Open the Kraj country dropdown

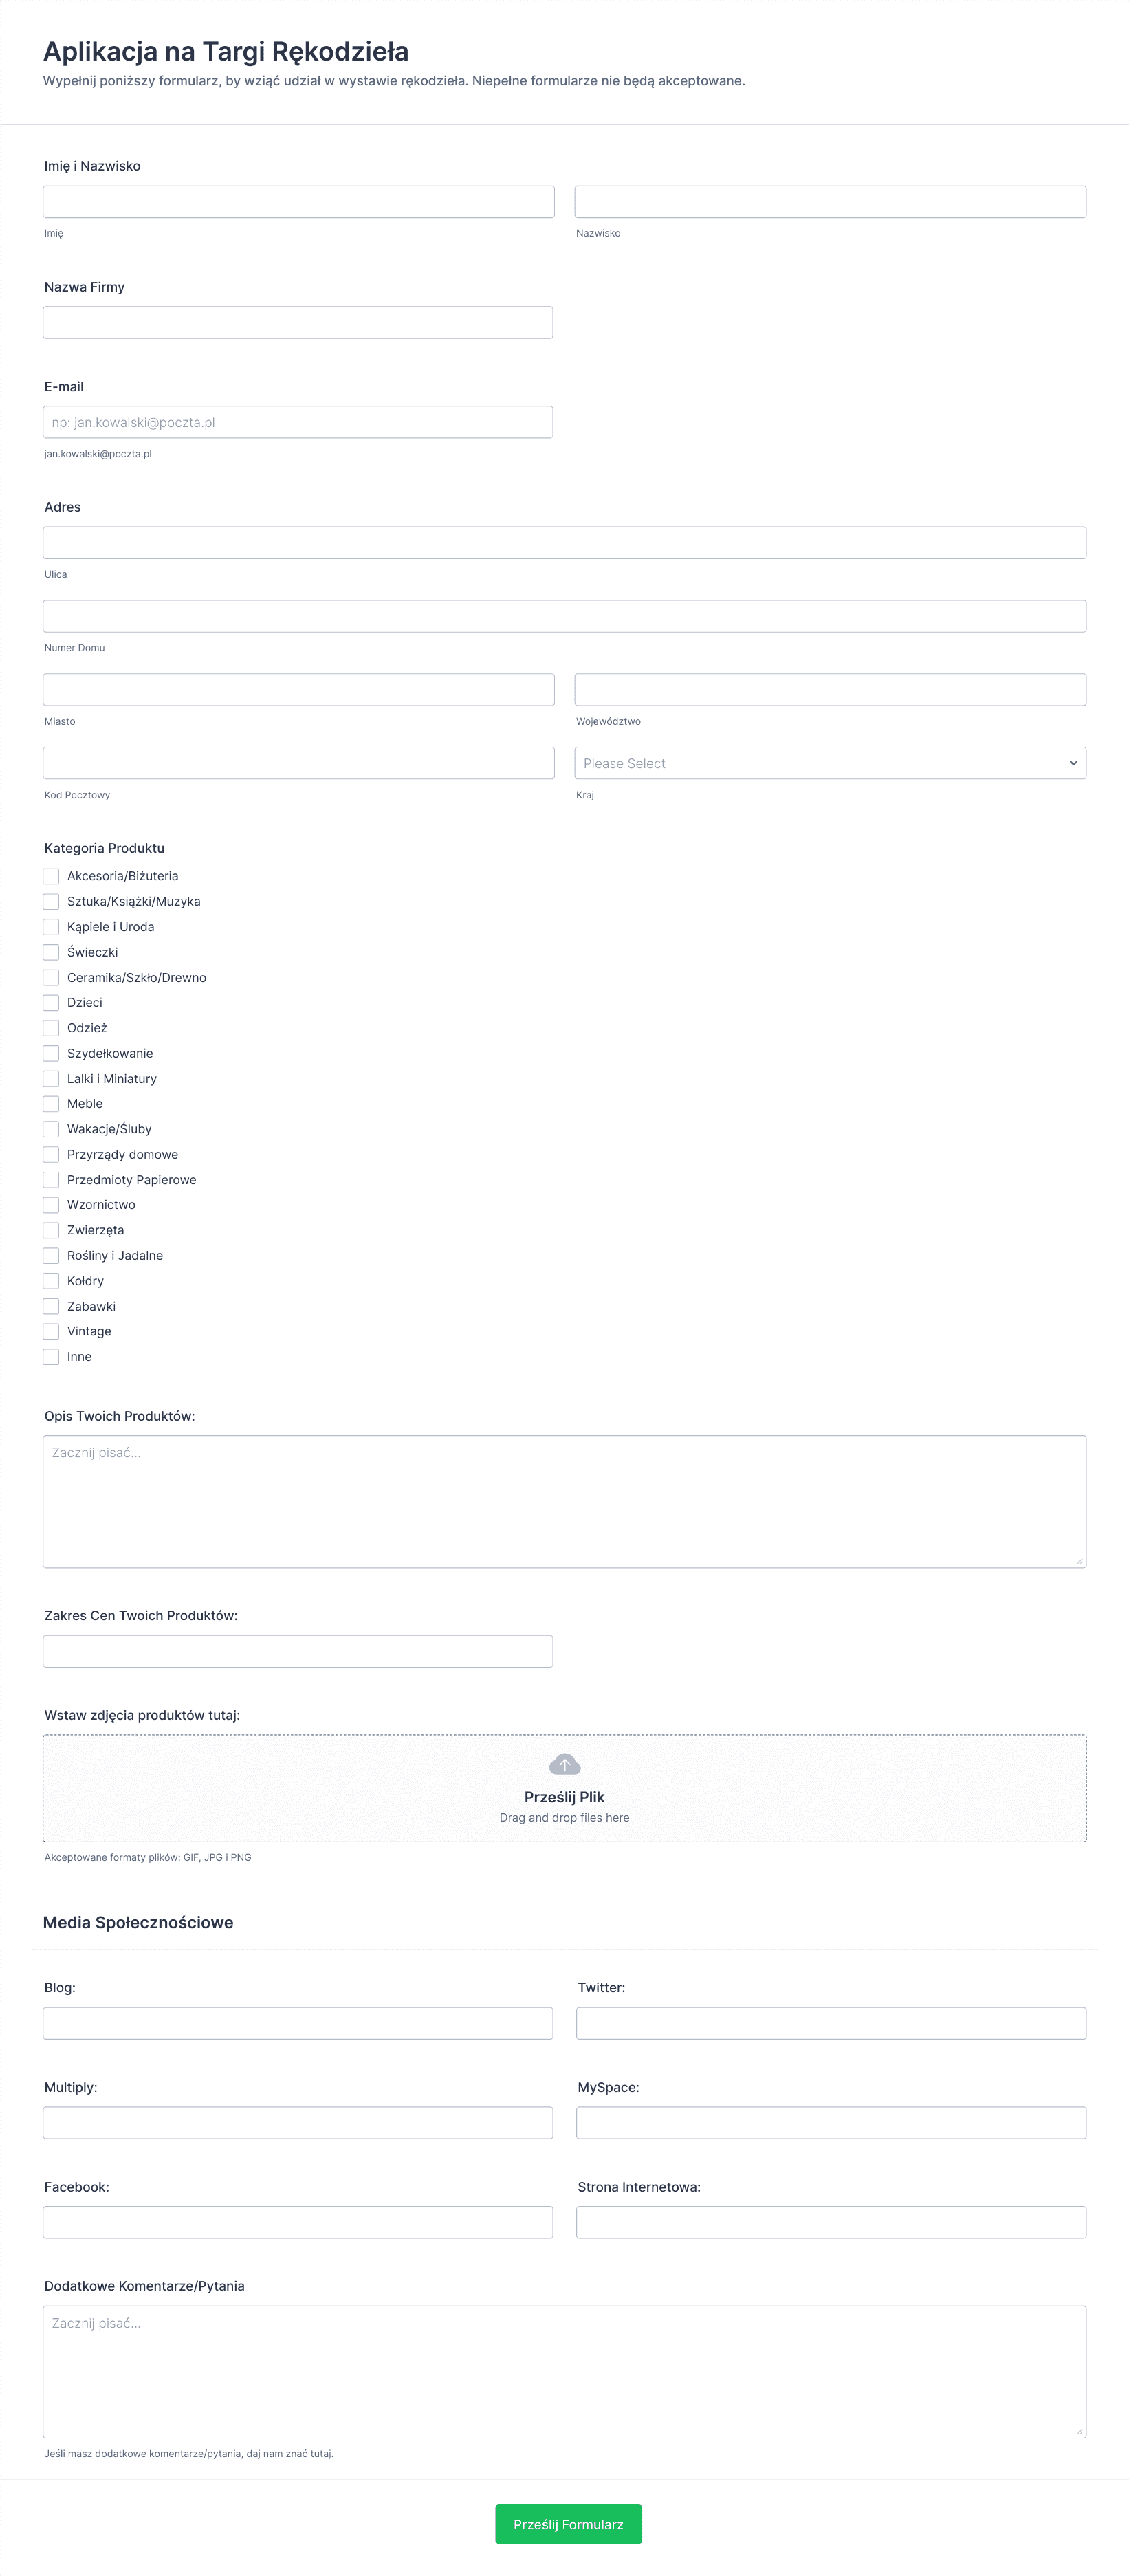point(830,763)
